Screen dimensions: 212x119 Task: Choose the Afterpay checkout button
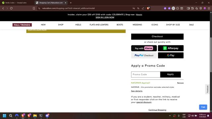click(x=171, y=48)
